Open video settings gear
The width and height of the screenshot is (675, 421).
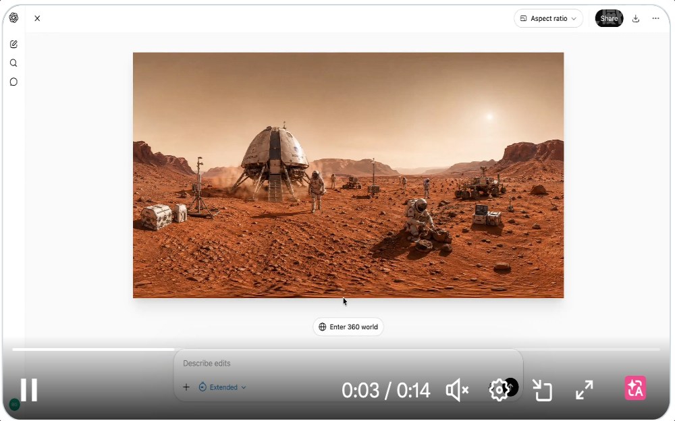click(499, 389)
